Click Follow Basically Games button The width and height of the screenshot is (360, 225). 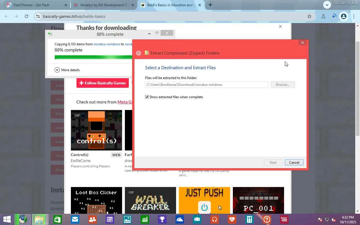[103, 83]
